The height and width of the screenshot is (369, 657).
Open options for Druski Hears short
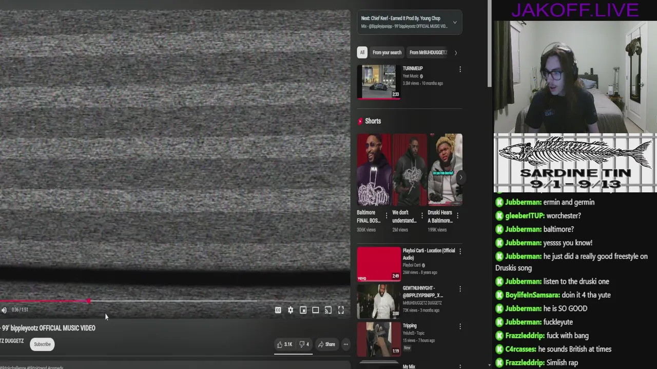click(458, 216)
